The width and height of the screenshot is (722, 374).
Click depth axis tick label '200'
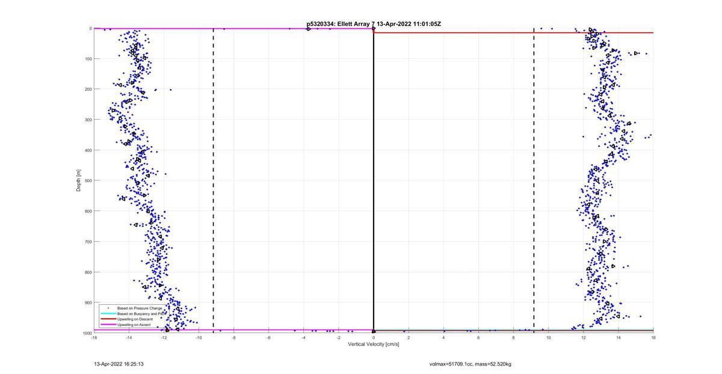88,89
